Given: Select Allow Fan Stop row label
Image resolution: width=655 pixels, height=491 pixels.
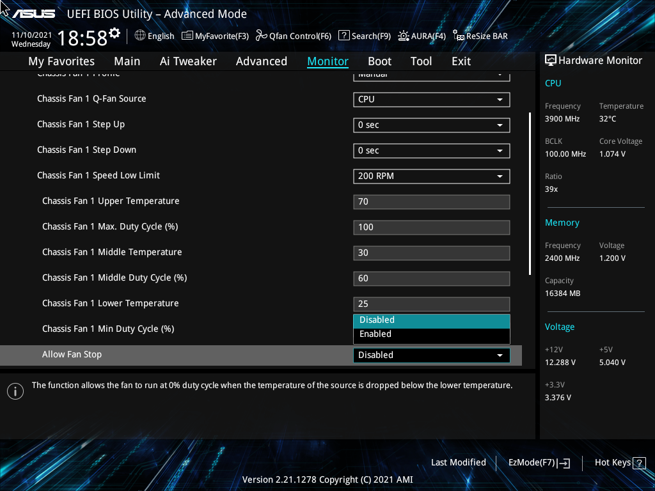Looking at the screenshot, I should coord(72,354).
